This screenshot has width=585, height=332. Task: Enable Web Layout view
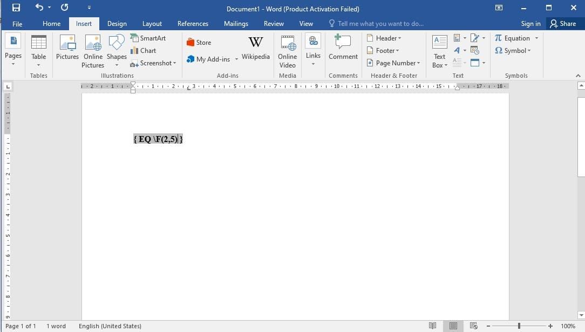pos(473,326)
